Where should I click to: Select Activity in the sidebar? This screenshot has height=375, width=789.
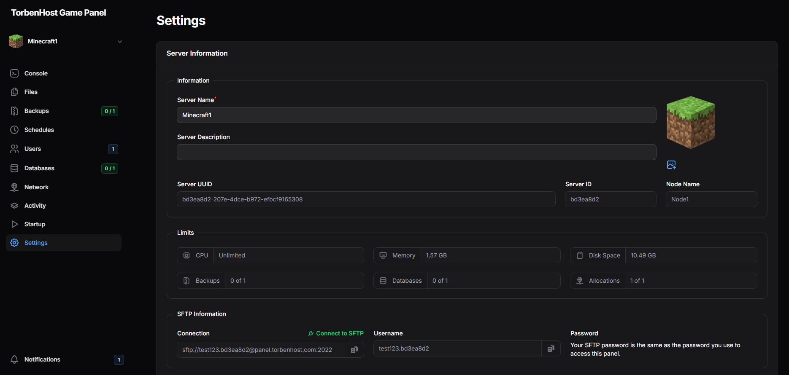click(35, 206)
